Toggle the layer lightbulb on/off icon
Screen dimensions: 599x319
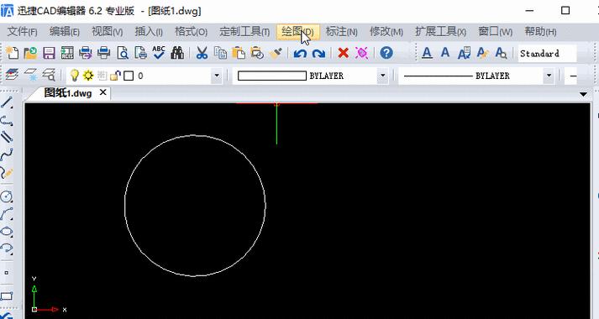pos(75,76)
